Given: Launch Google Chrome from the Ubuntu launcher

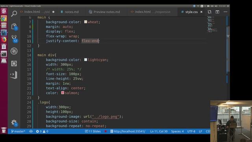Looking at the screenshot, I should pos(4,19).
